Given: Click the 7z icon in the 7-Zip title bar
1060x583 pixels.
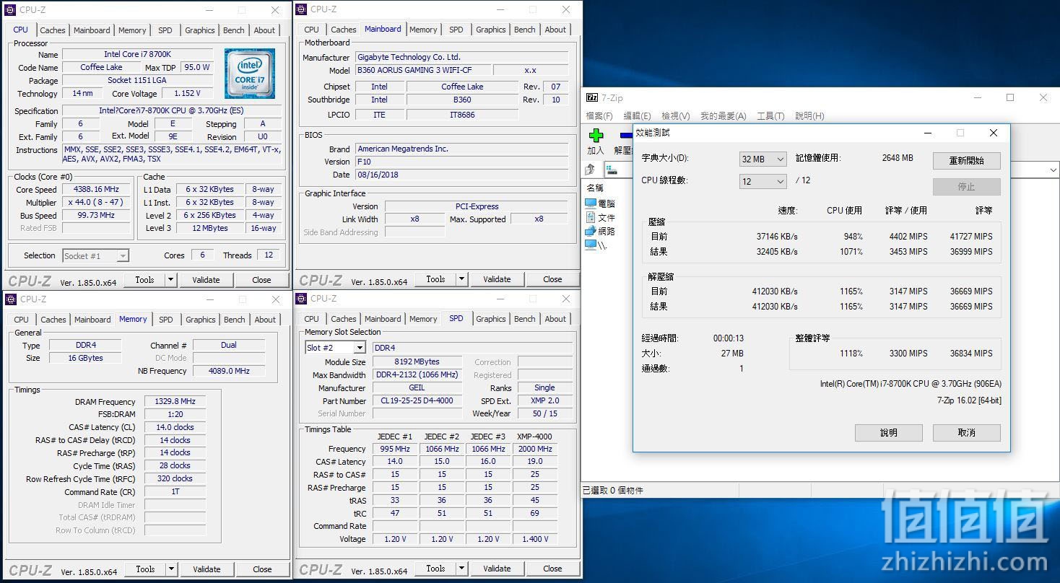Looking at the screenshot, I should coord(592,97).
